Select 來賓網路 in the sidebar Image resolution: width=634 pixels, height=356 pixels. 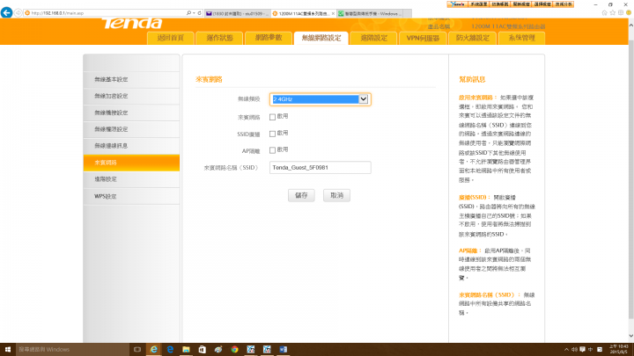click(131, 163)
